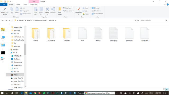
Task: Open the taskbar Settings gear
Action: [x=66, y=93]
